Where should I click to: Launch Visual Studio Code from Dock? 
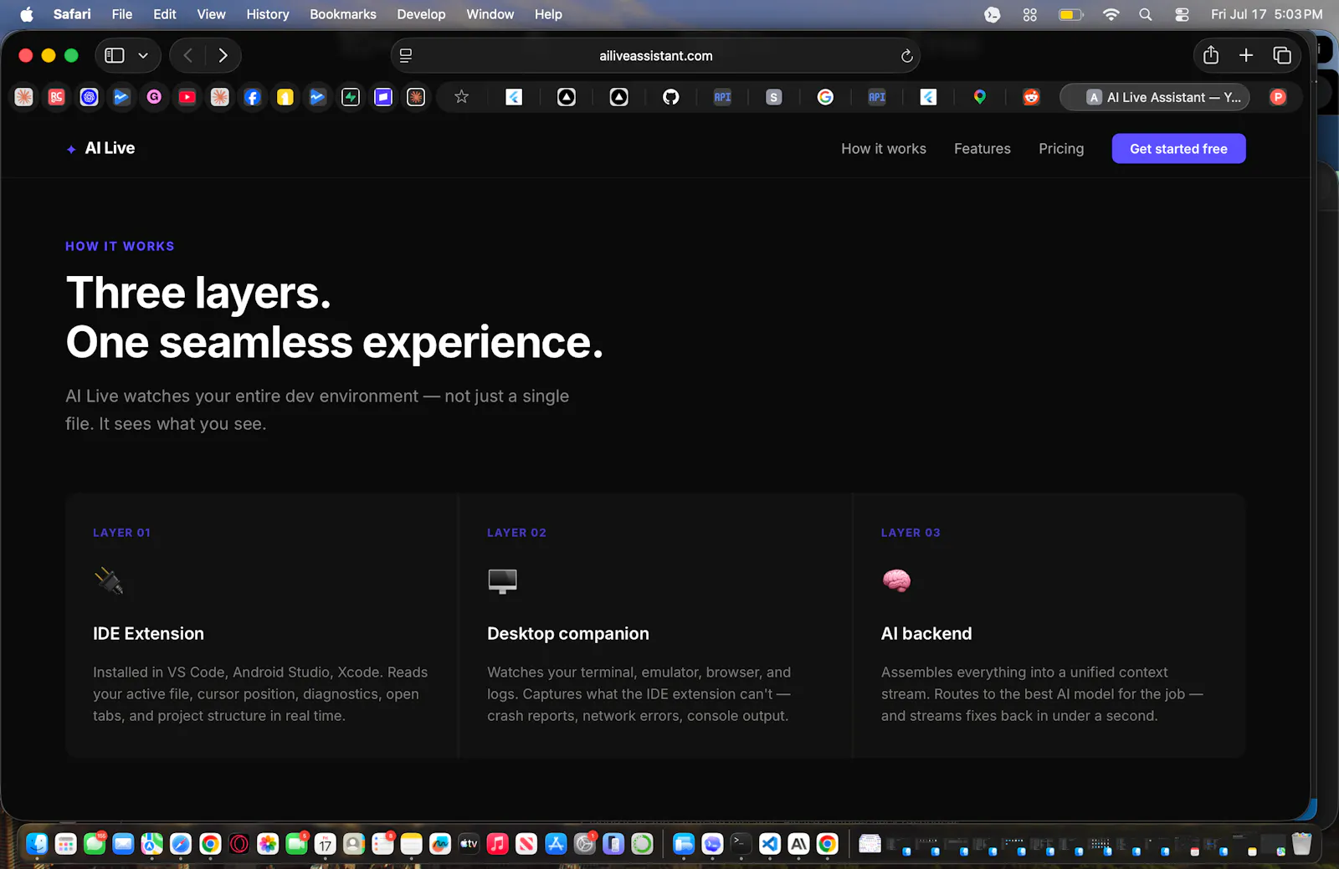pos(770,844)
